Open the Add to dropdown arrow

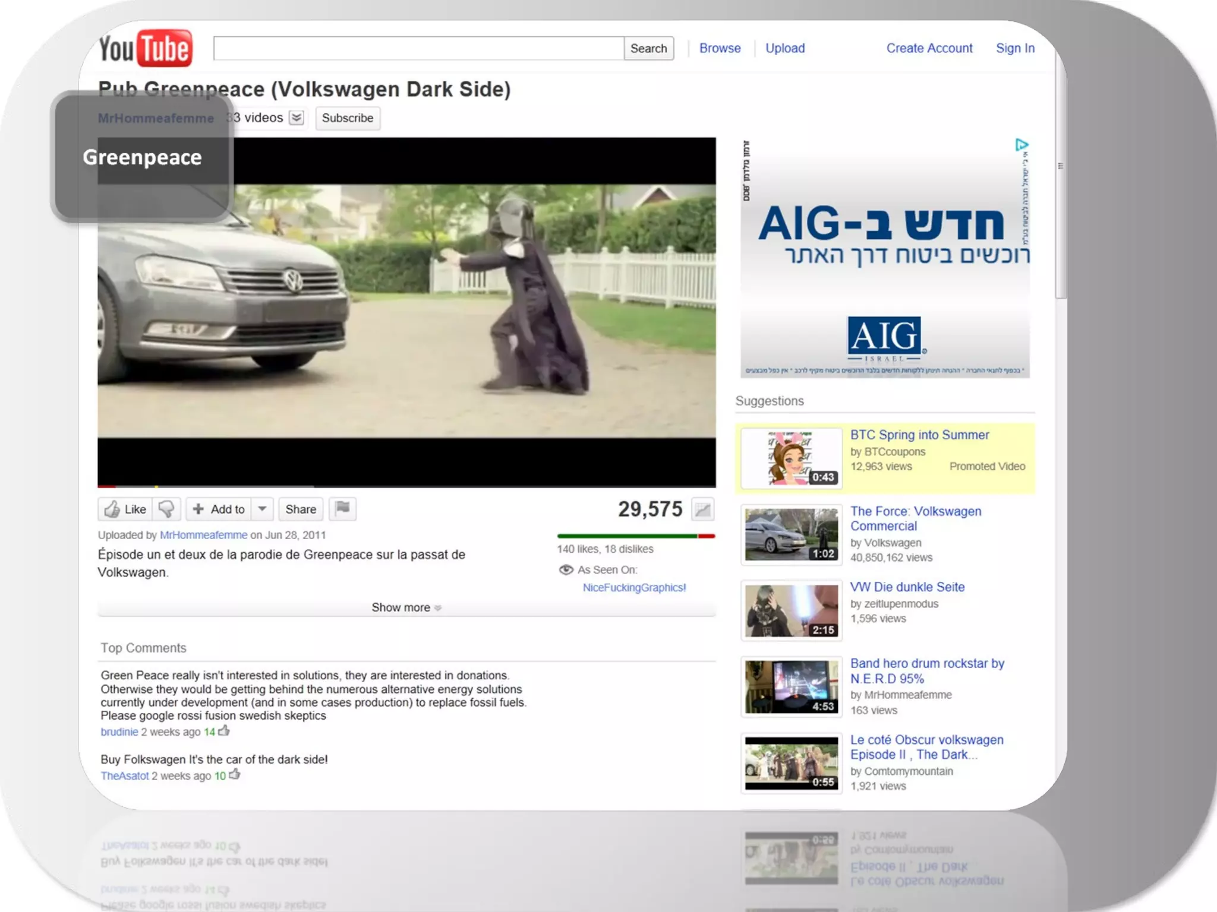(x=262, y=509)
